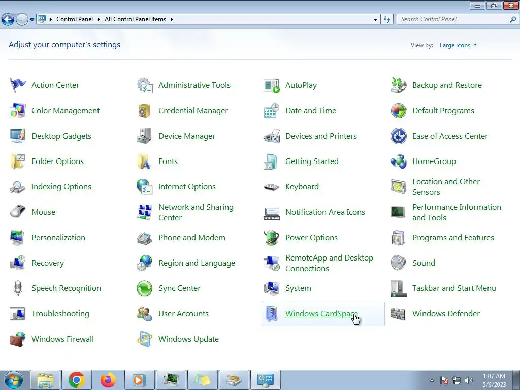The image size is (520, 390).
Task: Open the Region and Language link
Action: 197,263
